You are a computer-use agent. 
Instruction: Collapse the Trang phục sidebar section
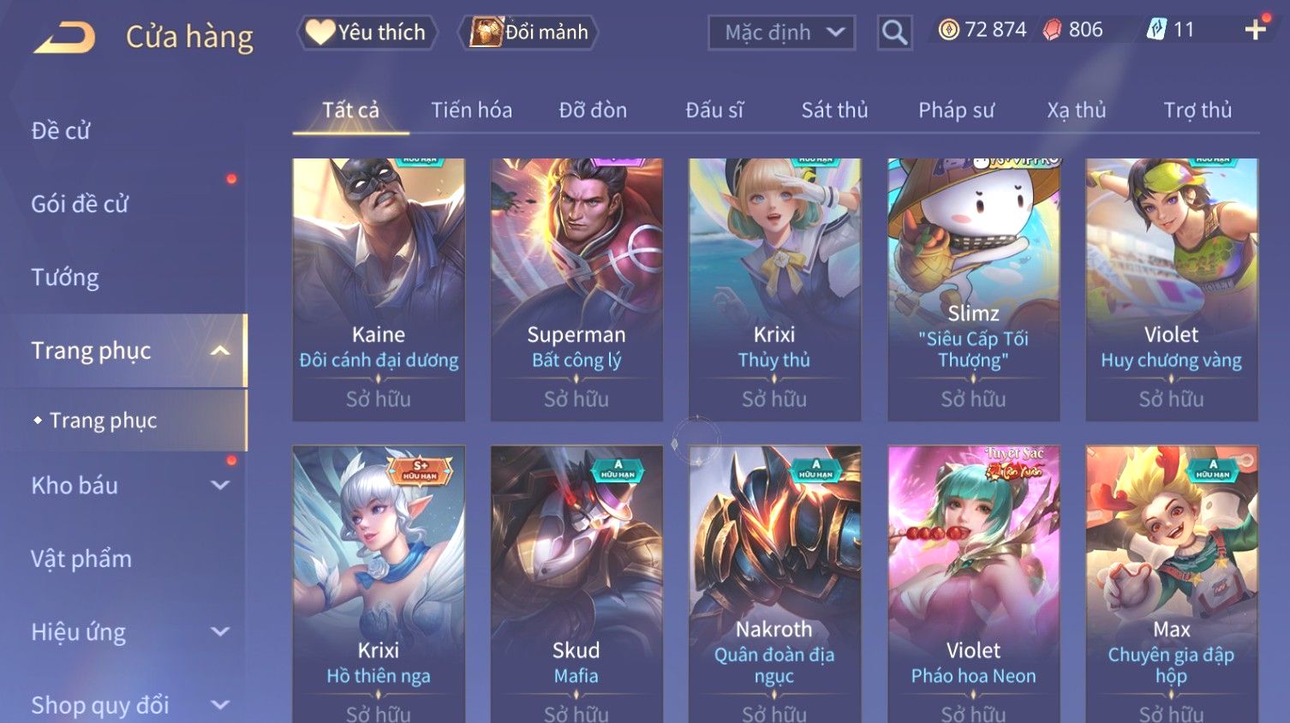pyautogui.click(x=220, y=351)
